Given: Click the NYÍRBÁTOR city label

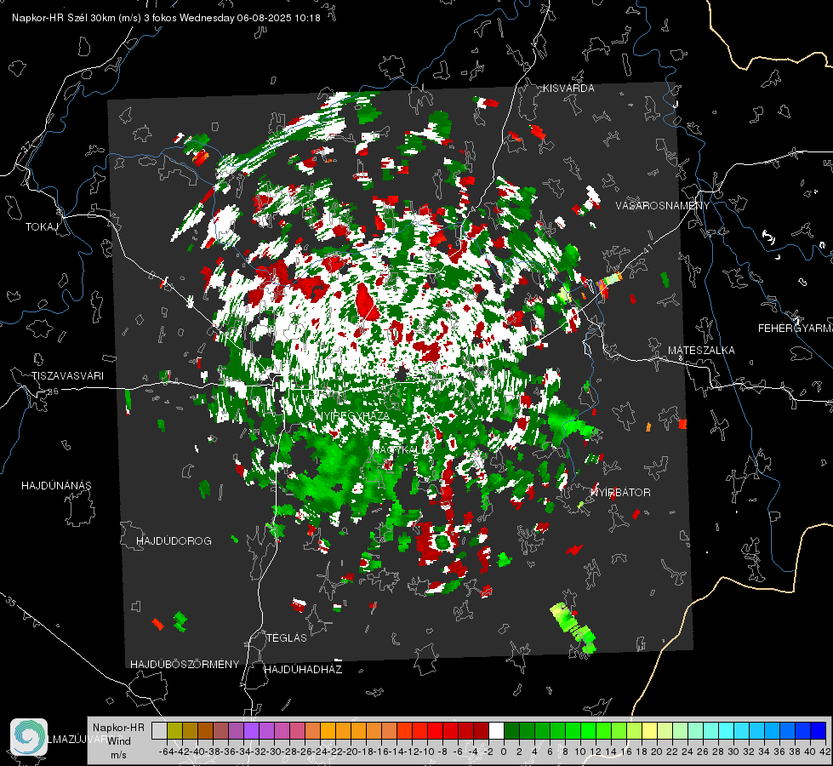Looking at the screenshot, I should (x=620, y=493).
